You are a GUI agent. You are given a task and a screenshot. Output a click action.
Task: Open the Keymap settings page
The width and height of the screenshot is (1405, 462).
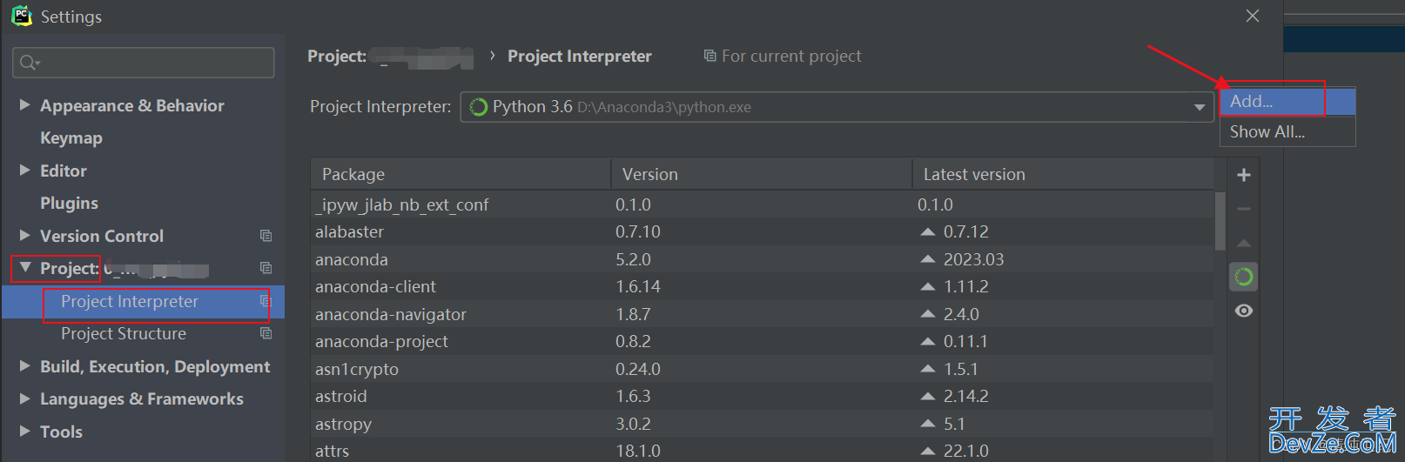[x=71, y=137]
